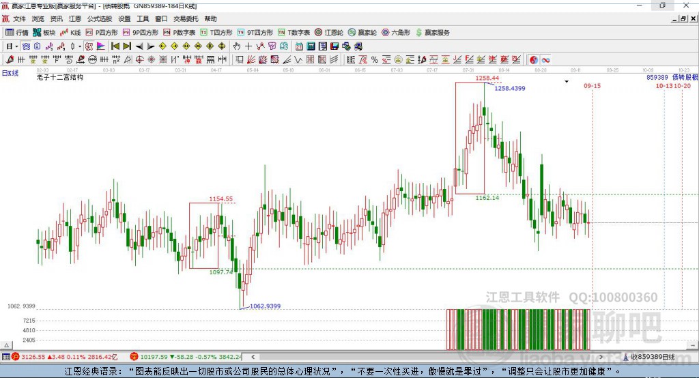
Task: Click the status bar grid list icon
Action: (x=5, y=357)
